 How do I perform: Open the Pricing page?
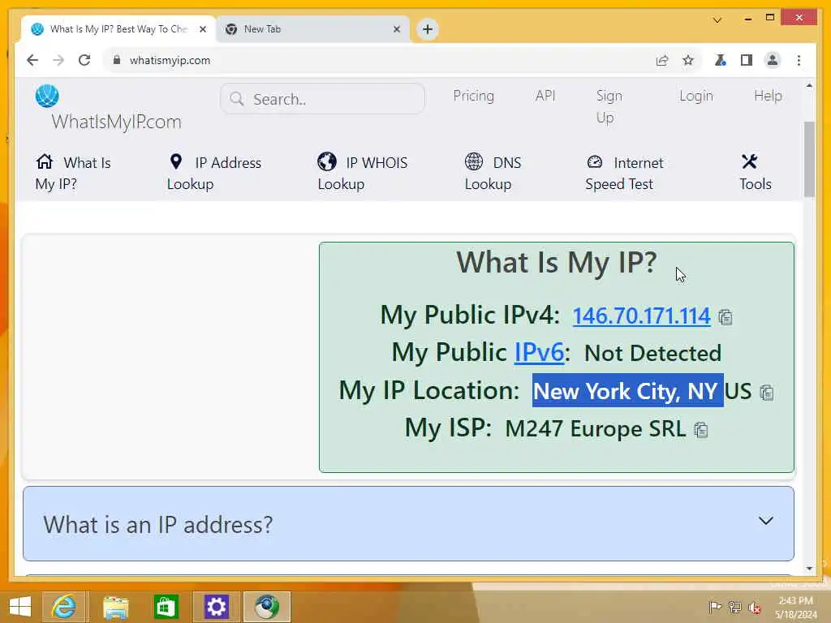[473, 96]
